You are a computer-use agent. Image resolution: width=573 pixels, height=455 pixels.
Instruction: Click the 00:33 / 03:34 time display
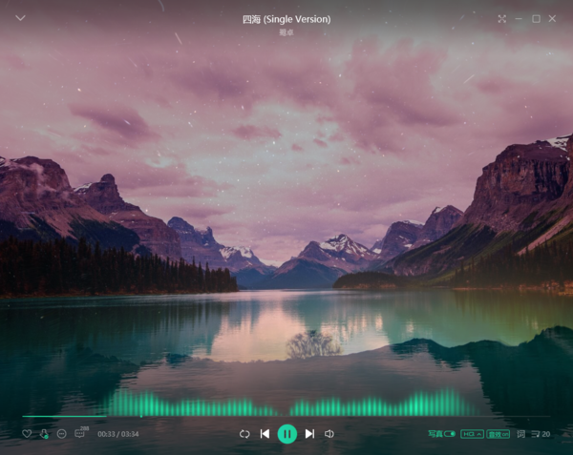click(x=118, y=434)
